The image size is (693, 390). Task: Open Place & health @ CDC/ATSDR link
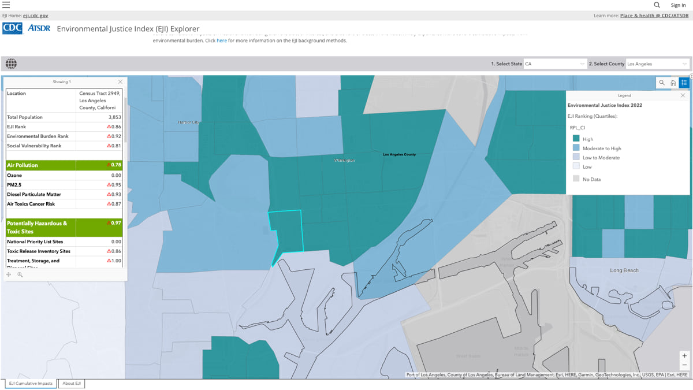654,16
